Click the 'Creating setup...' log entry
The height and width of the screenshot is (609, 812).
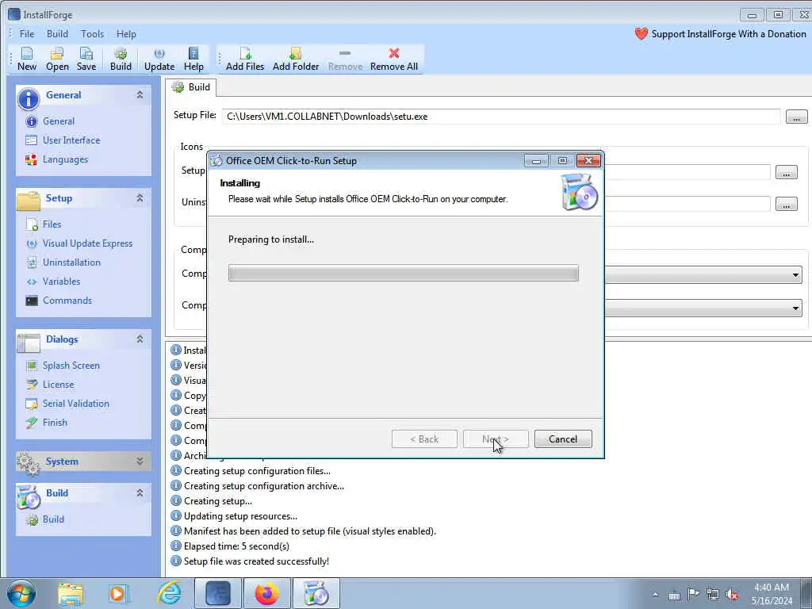point(217,501)
